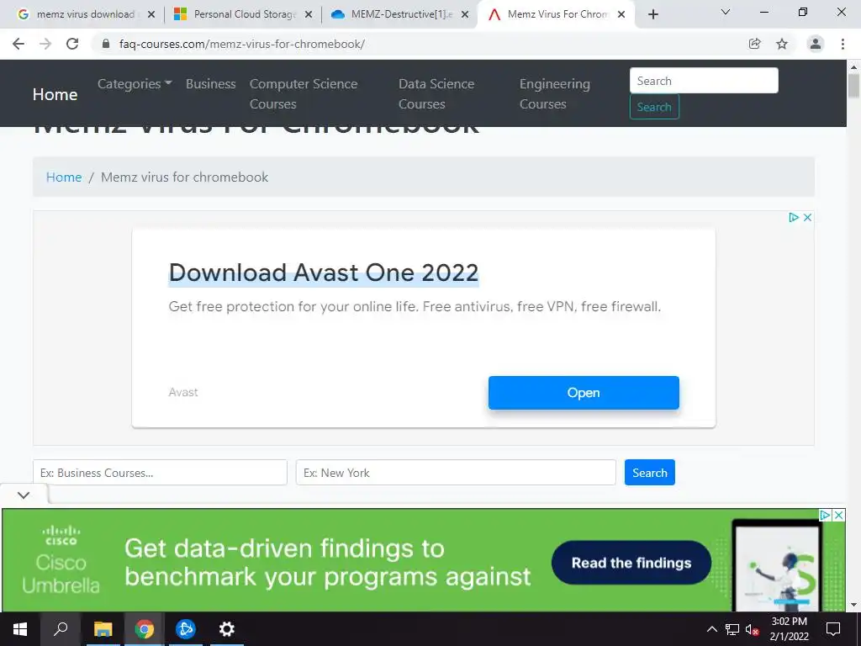Bookmark this page with star icon
The height and width of the screenshot is (646, 861).
[x=782, y=44]
